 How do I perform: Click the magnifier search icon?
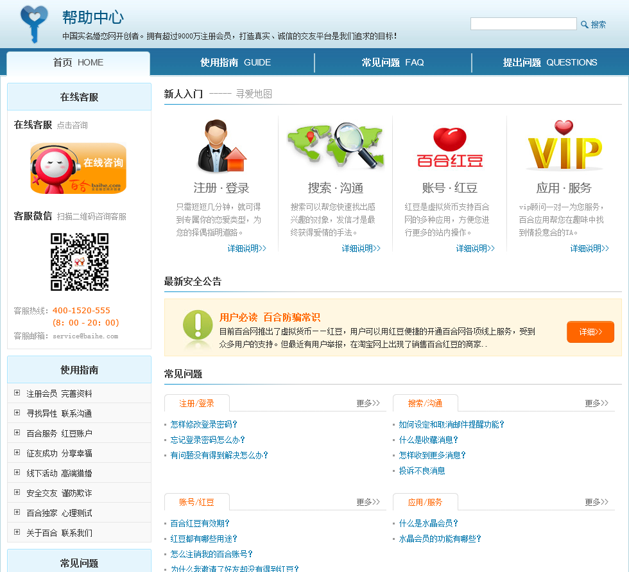click(x=585, y=24)
